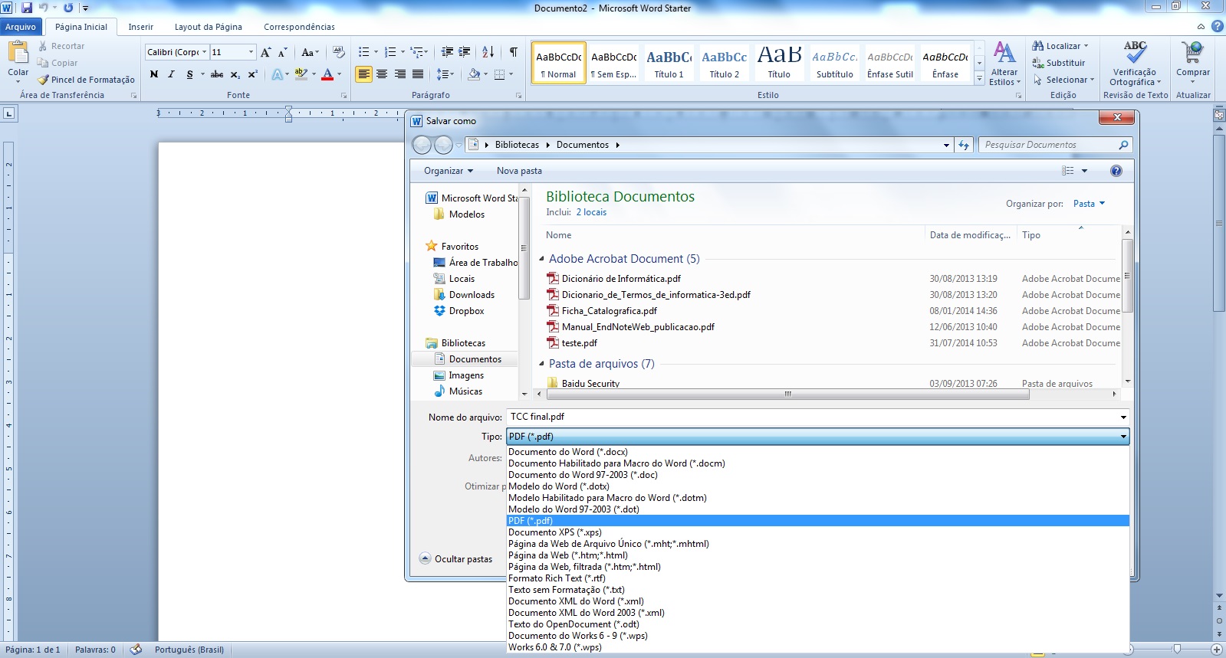This screenshot has height=658, width=1226.
Task: Start a bulleted list
Action: pyautogui.click(x=364, y=52)
